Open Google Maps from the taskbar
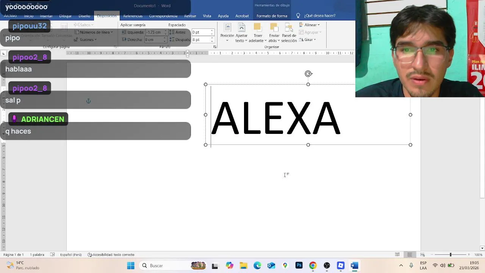Screen dimensions: 485x273 coord(285,265)
